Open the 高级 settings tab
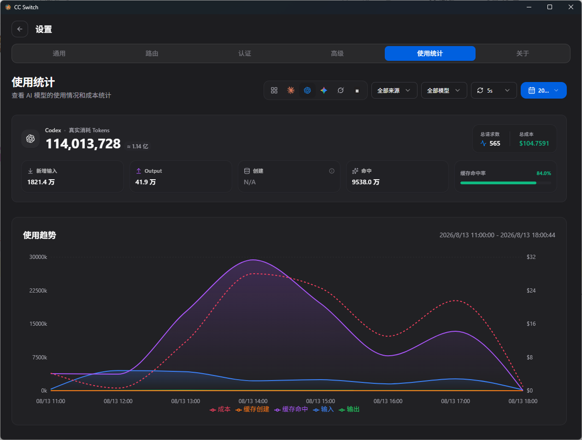Screen dimensions: 582x440 click(x=337, y=53)
